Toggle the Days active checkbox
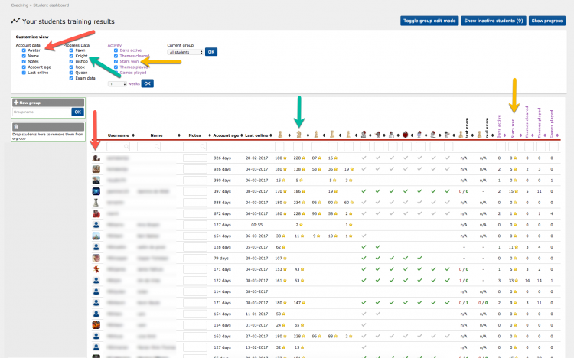 [116, 50]
